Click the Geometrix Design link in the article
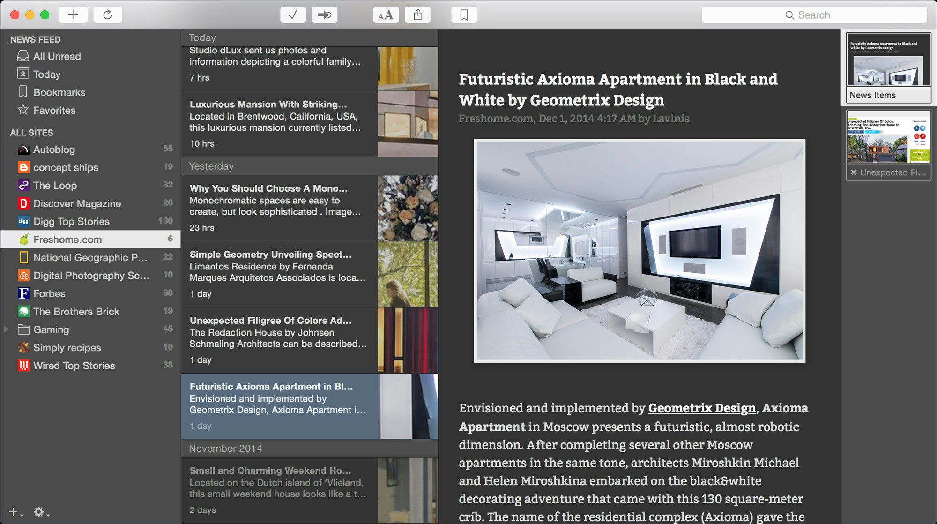937x524 pixels. 701,408
